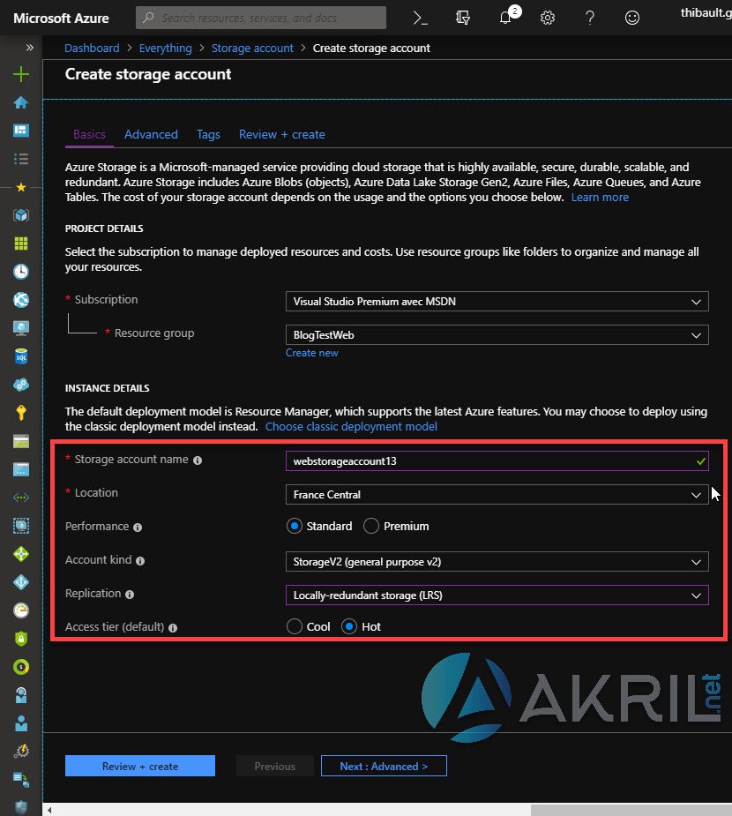This screenshot has height=816, width=732.
Task: Show info tooltip for Replication
Action: [130, 595]
